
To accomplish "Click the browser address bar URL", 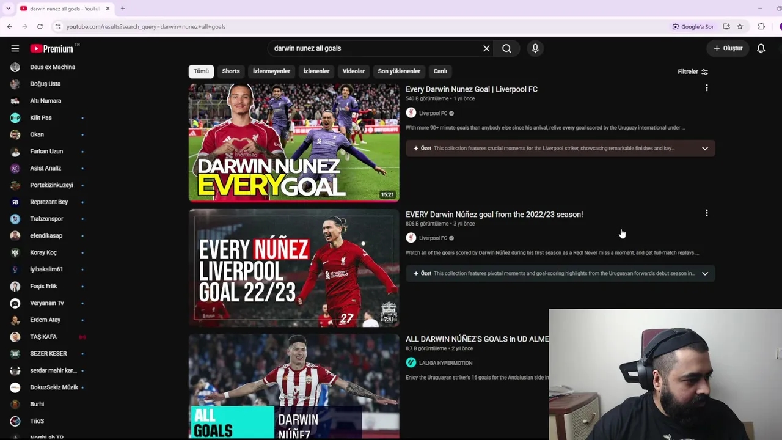I will pyautogui.click(x=146, y=27).
